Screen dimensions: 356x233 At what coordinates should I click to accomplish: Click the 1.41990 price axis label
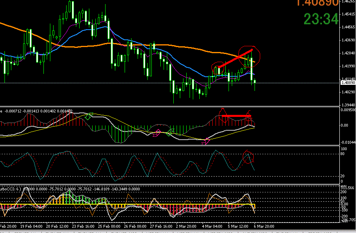(x=348, y=66)
